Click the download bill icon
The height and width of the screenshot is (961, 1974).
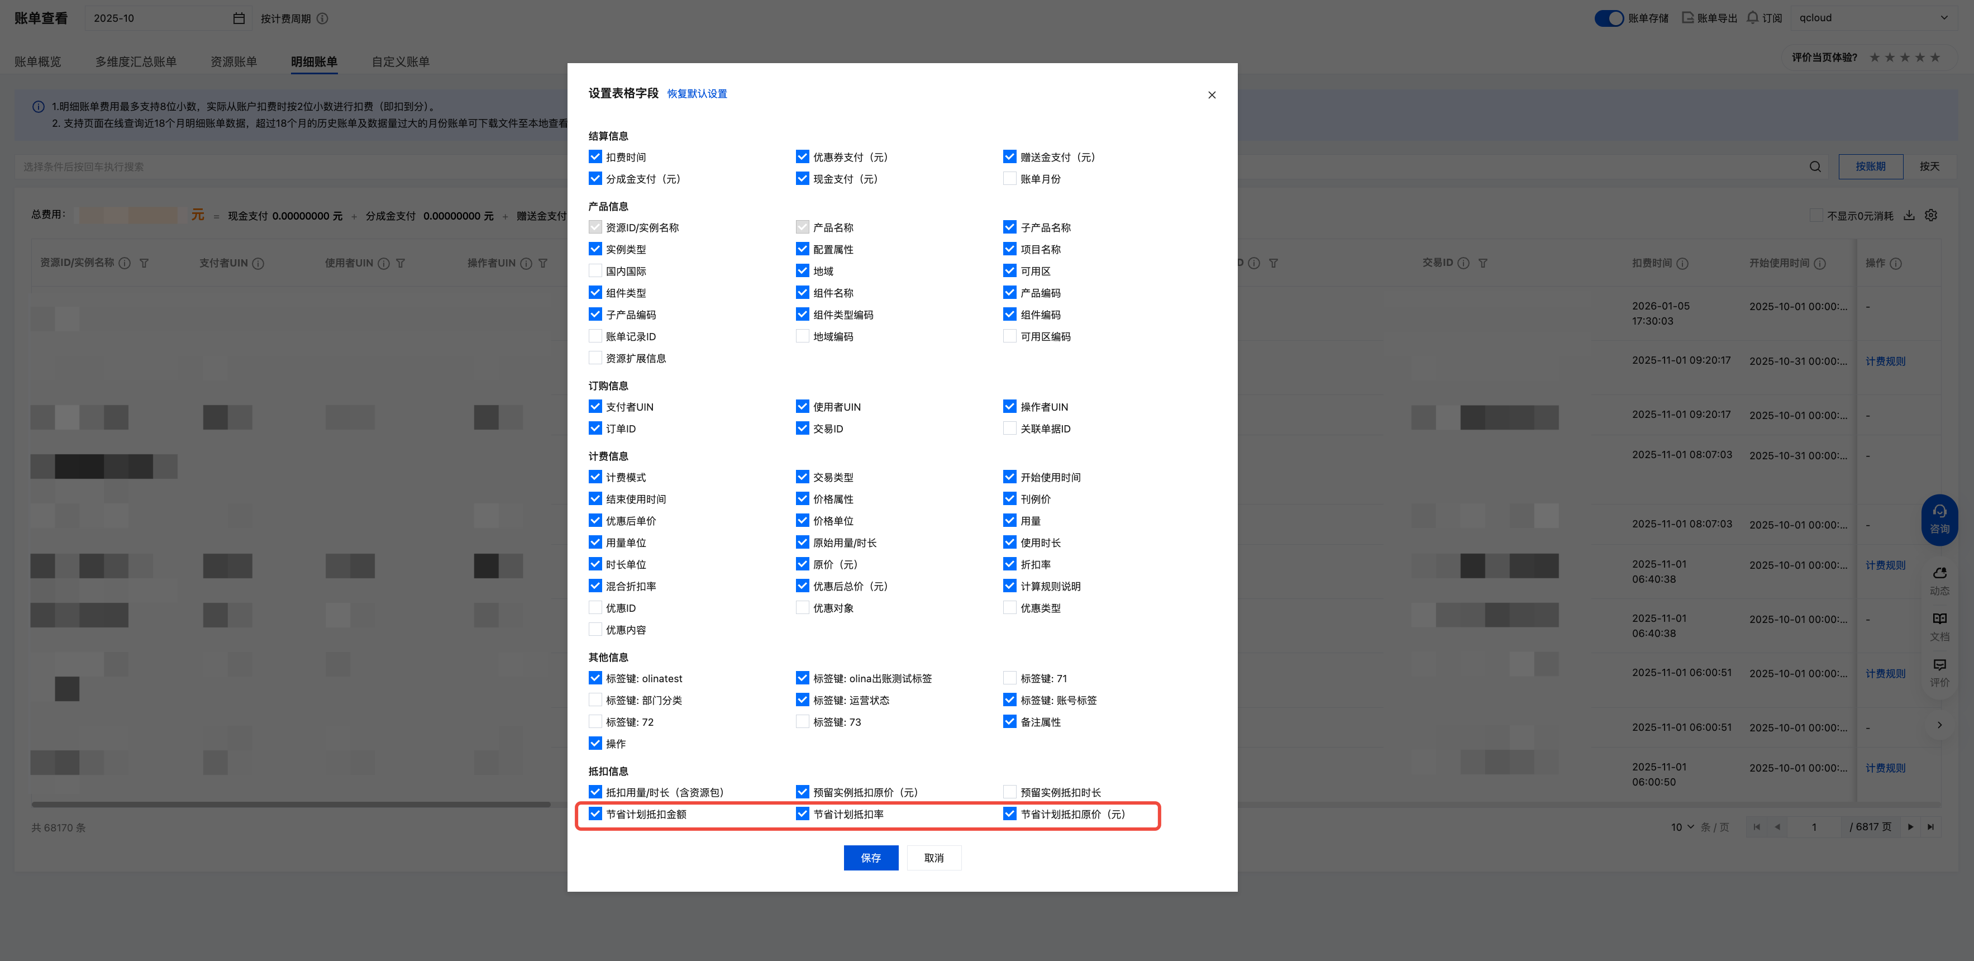pyautogui.click(x=1909, y=215)
